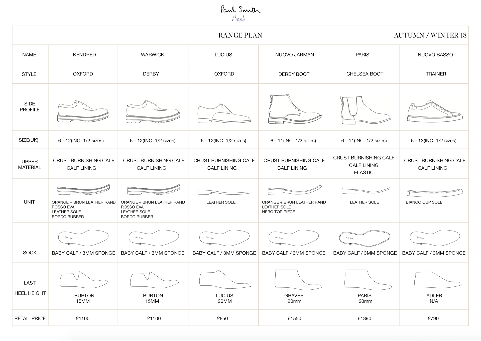Screen dimensions: 481x341
Task: Select the Paris stitched sock insole drawing
Action: click(x=365, y=238)
